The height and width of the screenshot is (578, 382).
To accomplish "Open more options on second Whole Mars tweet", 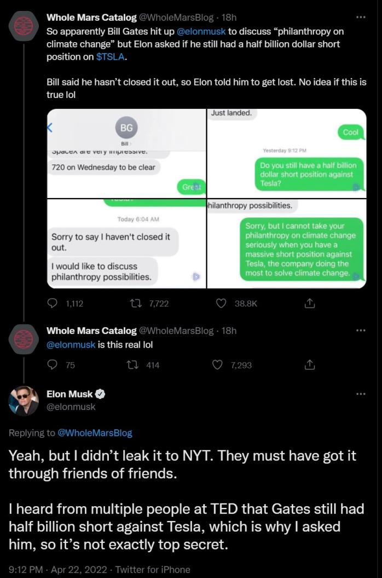I will coord(360,331).
